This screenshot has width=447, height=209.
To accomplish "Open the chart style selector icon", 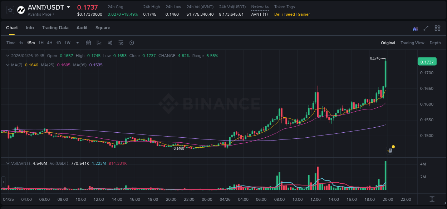I will pyautogui.click(x=99, y=43).
